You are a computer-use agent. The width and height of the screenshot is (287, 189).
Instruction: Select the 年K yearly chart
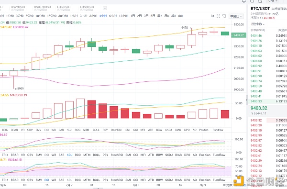click(x=181, y=16)
